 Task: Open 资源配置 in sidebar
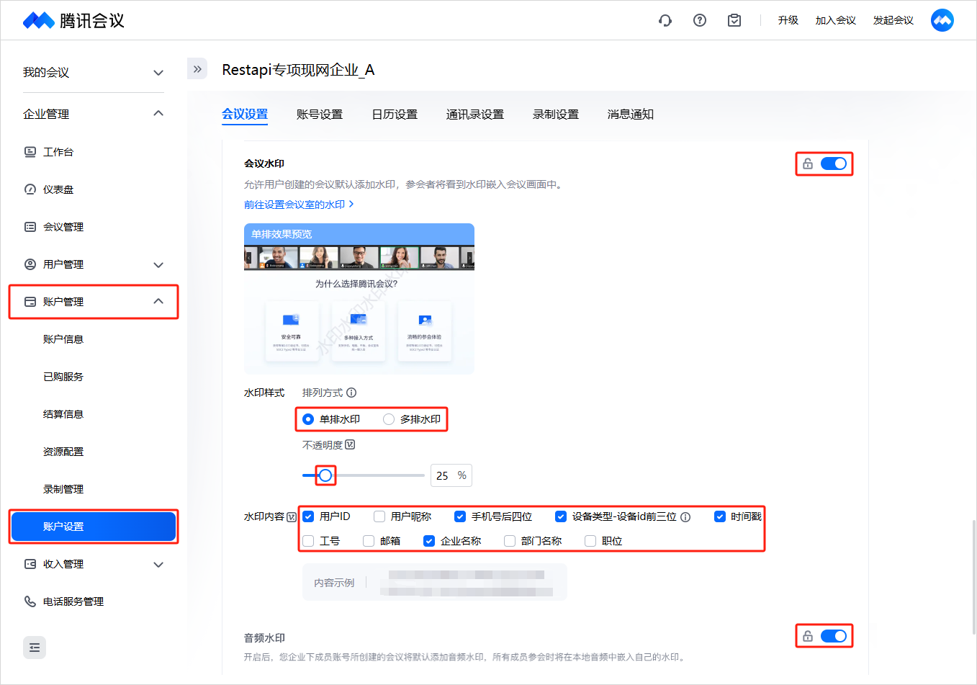coord(63,452)
